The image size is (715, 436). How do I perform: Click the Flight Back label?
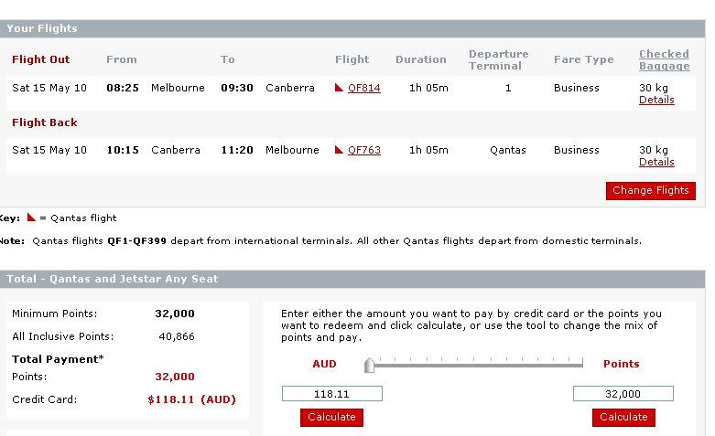(x=44, y=122)
